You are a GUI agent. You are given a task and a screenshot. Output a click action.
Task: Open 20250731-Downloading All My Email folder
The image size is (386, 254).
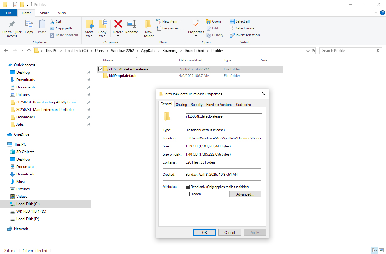click(46, 102)
